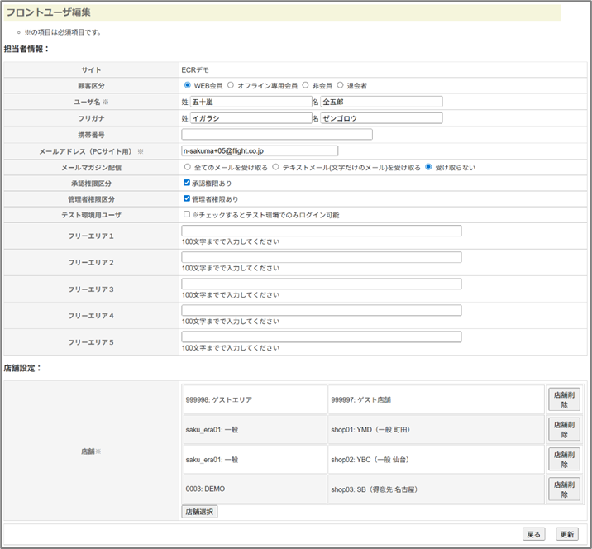Screen dimensions: 592x549
Task: Choose テキストメール mail magazine option
Action: 275,167
